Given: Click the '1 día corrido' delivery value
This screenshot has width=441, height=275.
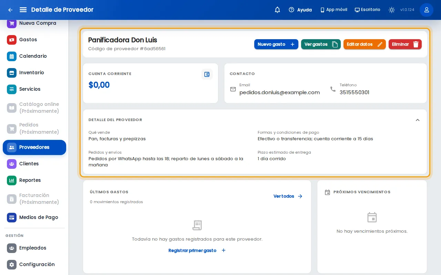Looking at the screenshot, I should tap(272, 159).
